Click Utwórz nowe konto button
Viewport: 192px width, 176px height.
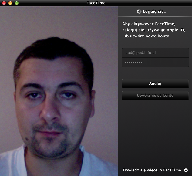pos(155,96)
